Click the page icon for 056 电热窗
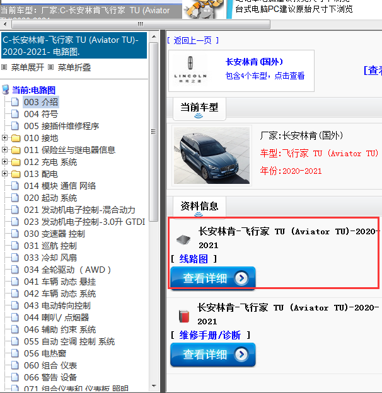 [15, 353]
